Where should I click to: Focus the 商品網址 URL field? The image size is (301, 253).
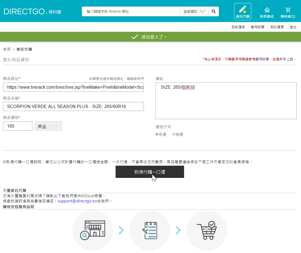click(x=73, y=87)
